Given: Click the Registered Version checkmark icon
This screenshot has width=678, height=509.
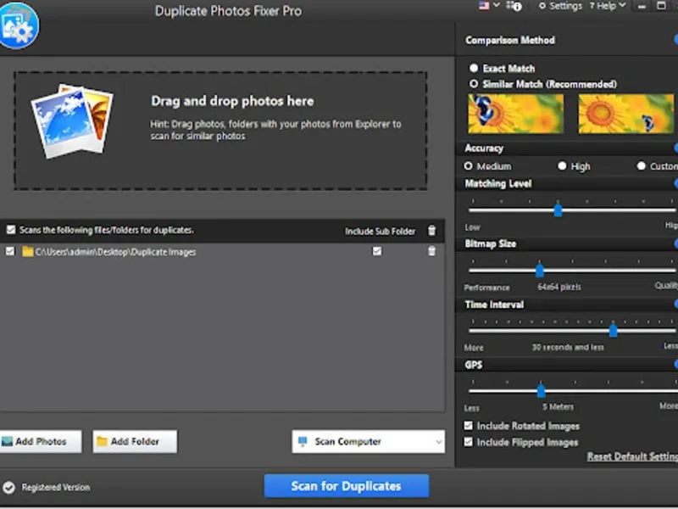Looking at the screenshot, I should click(x=9, y=487).
